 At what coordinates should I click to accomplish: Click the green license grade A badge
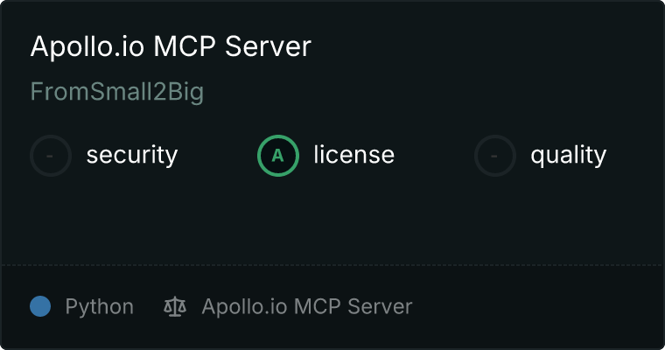[278, 156]
